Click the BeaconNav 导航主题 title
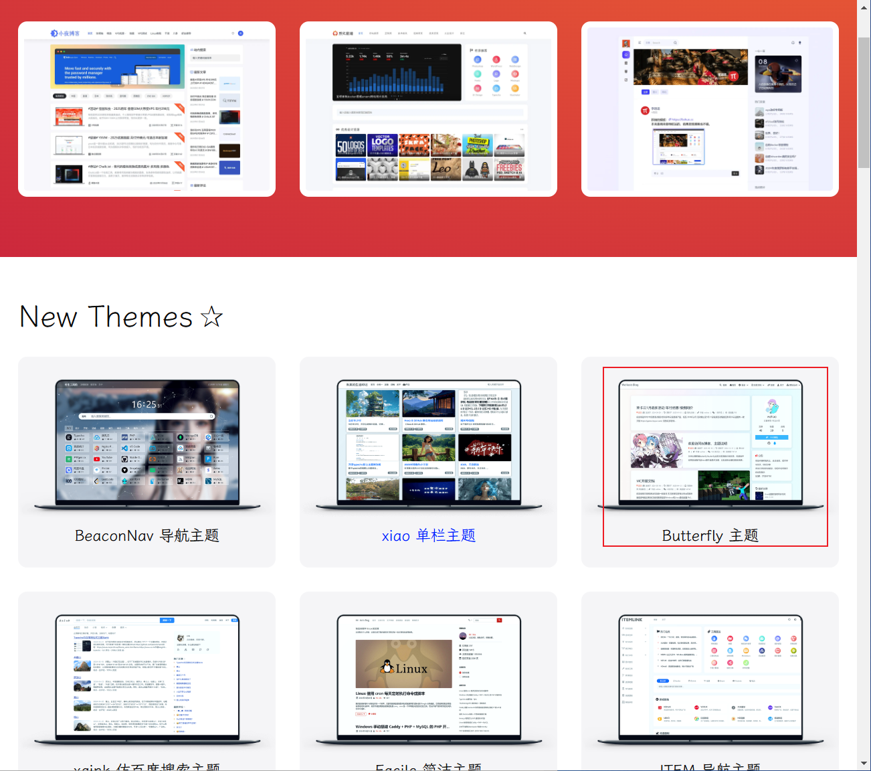 (x=147, y=535)
